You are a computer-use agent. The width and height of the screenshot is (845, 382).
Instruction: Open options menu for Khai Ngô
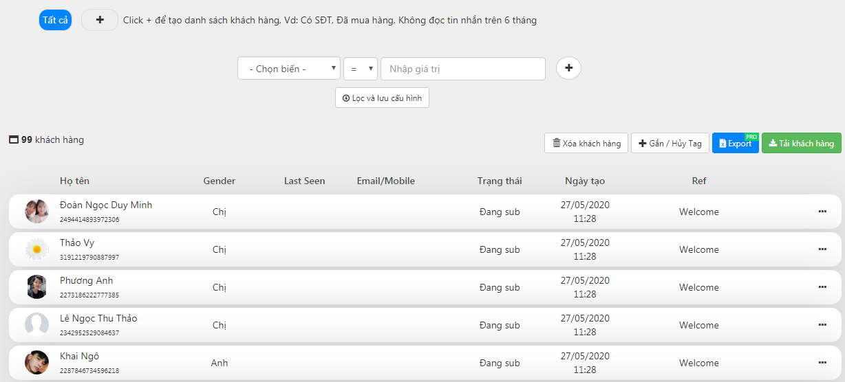822,363
